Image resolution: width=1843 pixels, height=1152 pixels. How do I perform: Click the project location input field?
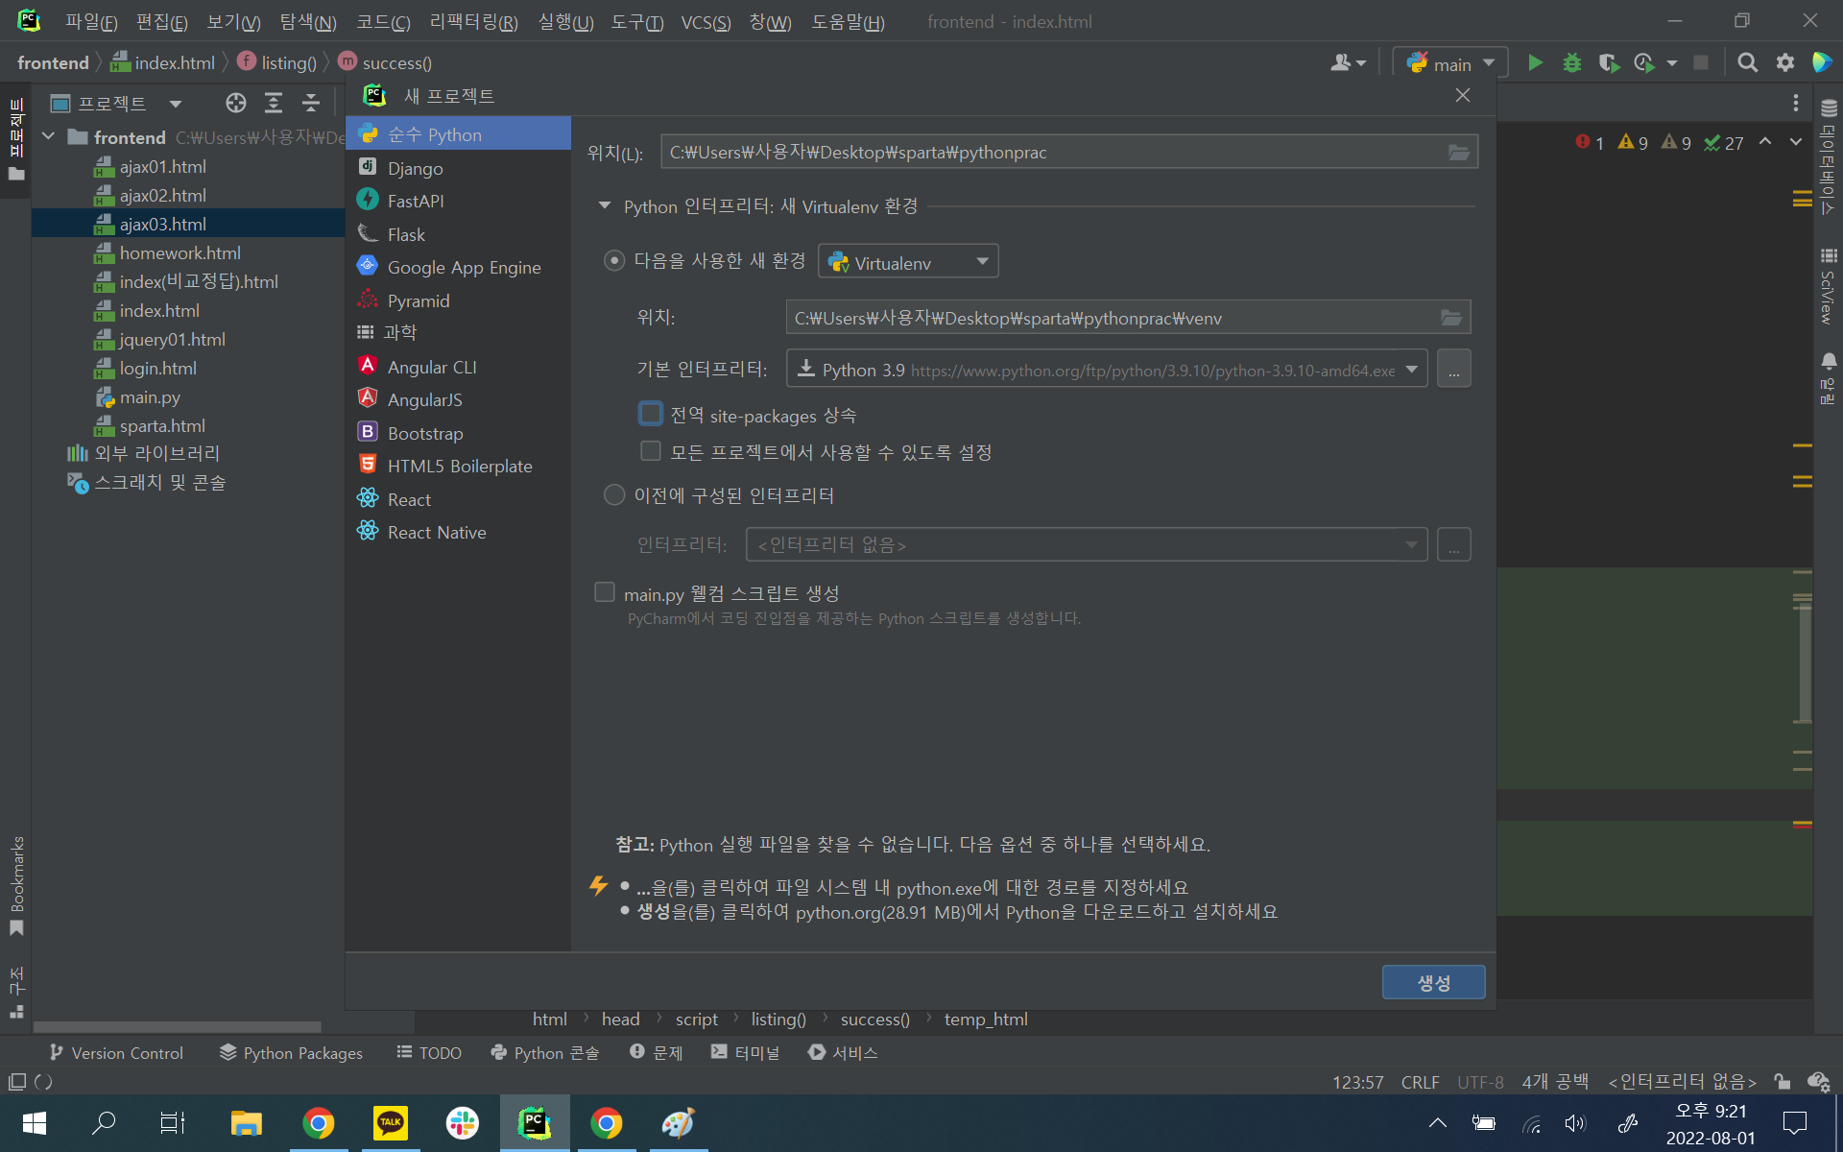(1054, 152)
